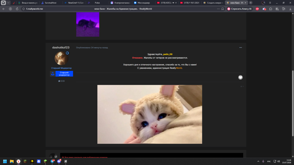
Task: Open the sidebar panel icon in toolbar
Action: [283, 9]
